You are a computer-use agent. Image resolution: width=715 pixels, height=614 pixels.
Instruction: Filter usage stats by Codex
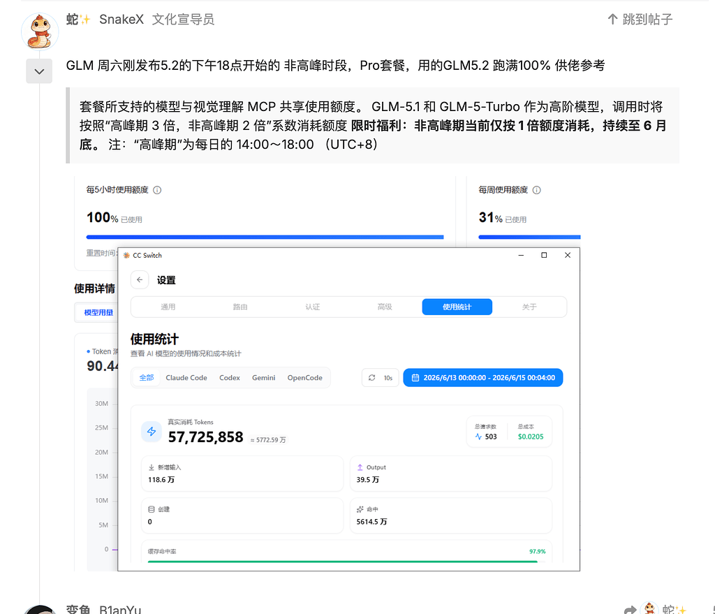(x=229, y=377)
